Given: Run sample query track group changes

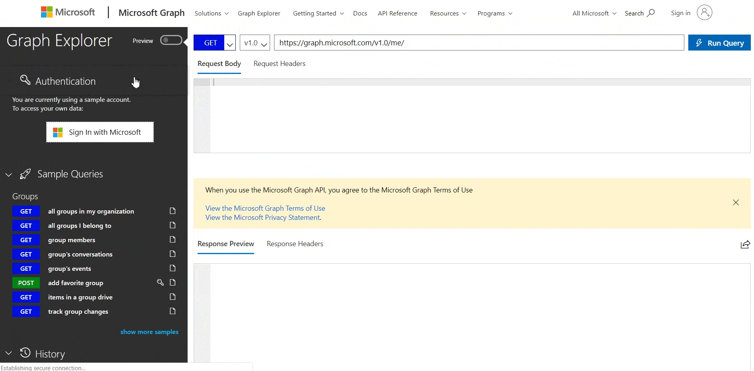Looking at the screenshot, I should pyautogui.click(x=78, y=311).
